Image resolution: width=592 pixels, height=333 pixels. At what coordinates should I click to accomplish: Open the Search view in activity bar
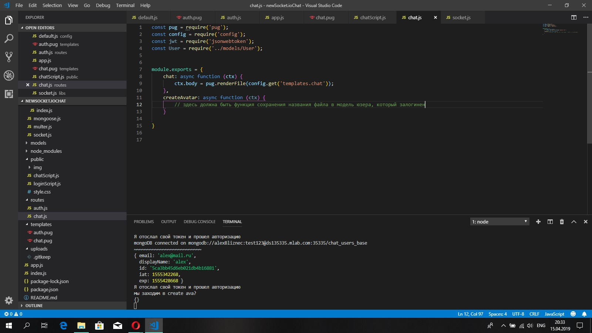click(9, 38)
